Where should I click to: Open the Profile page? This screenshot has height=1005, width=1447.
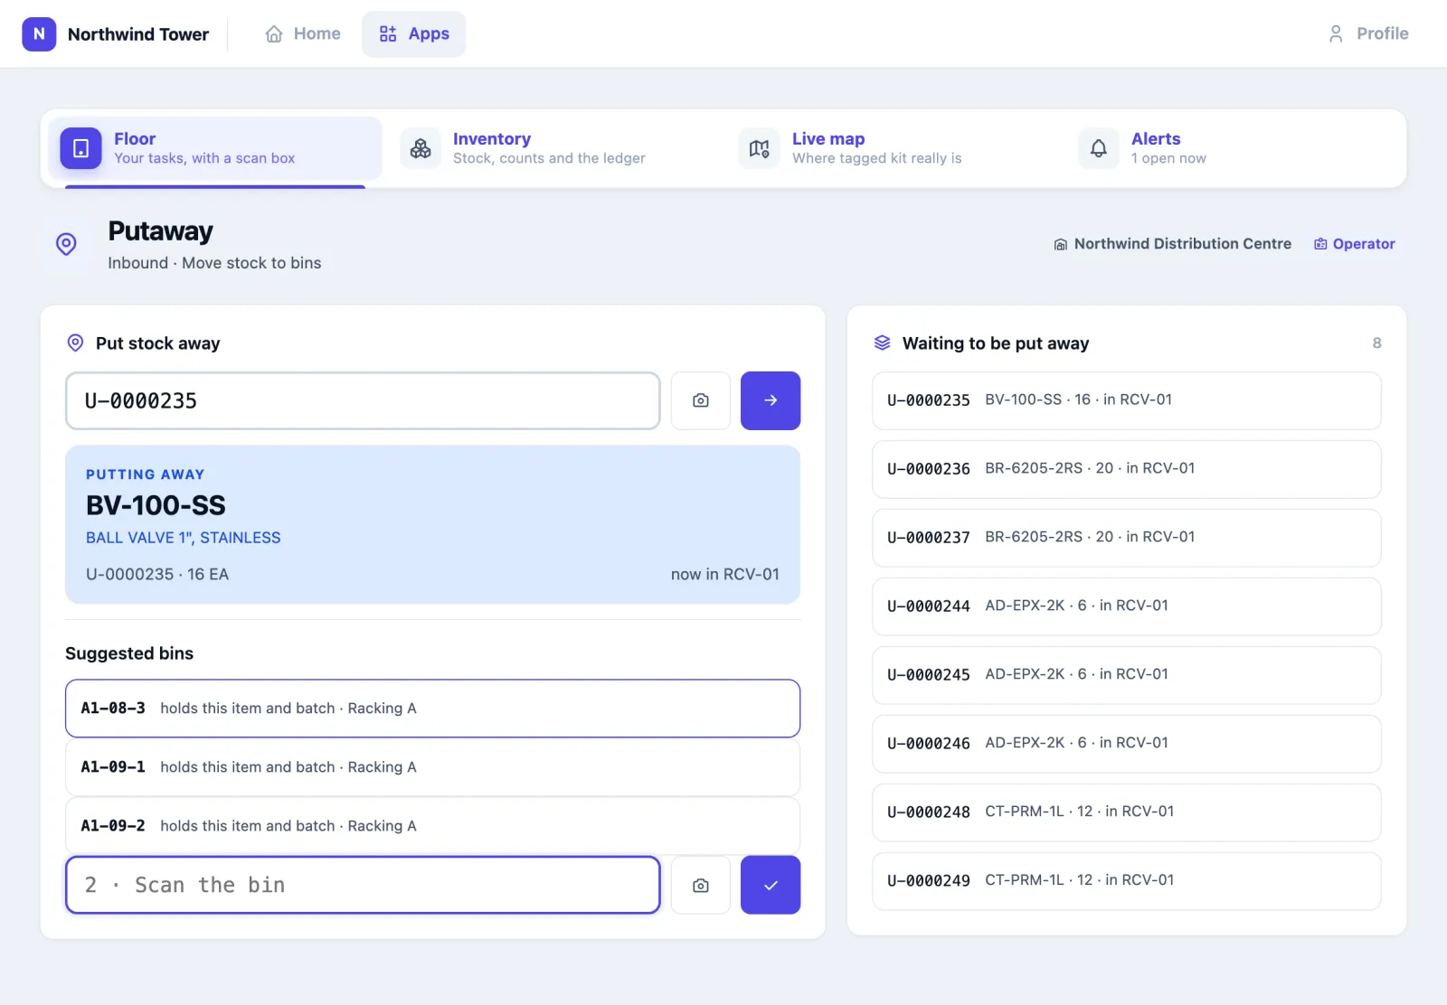point(1368,34)
